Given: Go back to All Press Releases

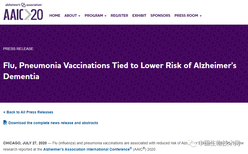Looking at the screenshot, I should click(x=28, y=112).
